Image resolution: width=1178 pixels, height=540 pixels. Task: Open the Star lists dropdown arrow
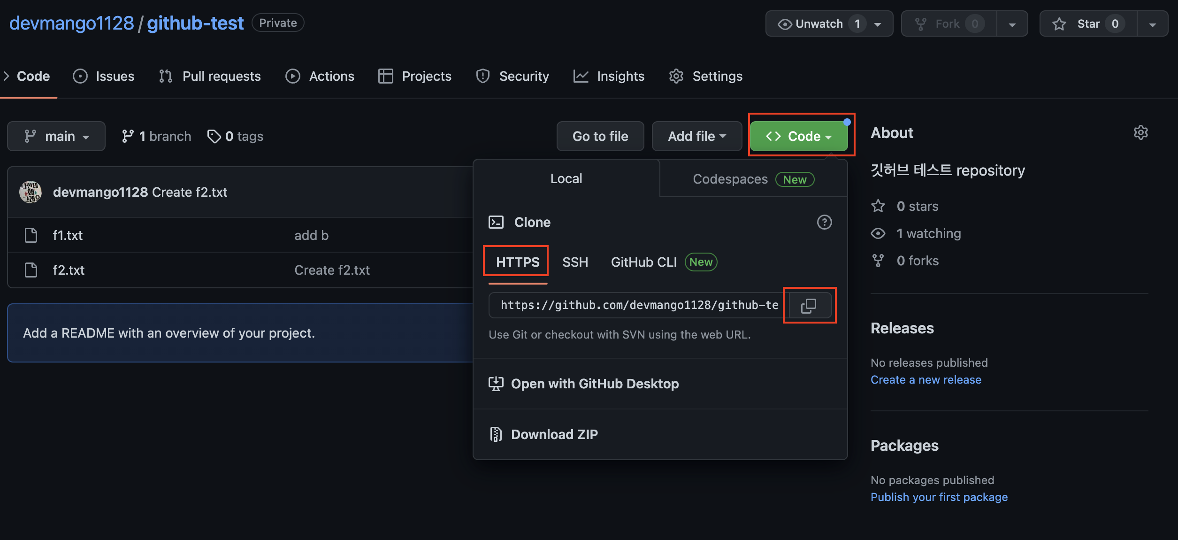pos(1152,24)
